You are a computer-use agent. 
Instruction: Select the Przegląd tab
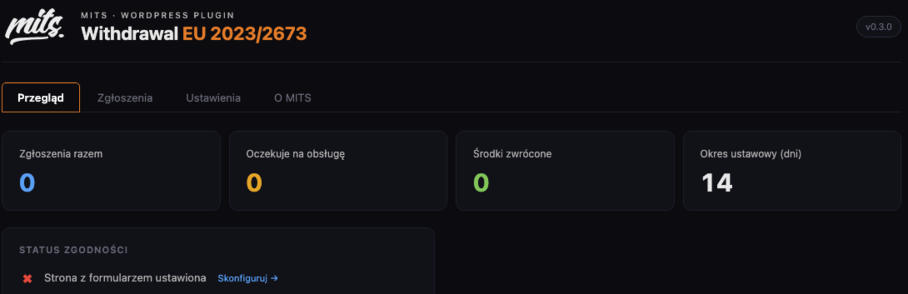(41, 98)
